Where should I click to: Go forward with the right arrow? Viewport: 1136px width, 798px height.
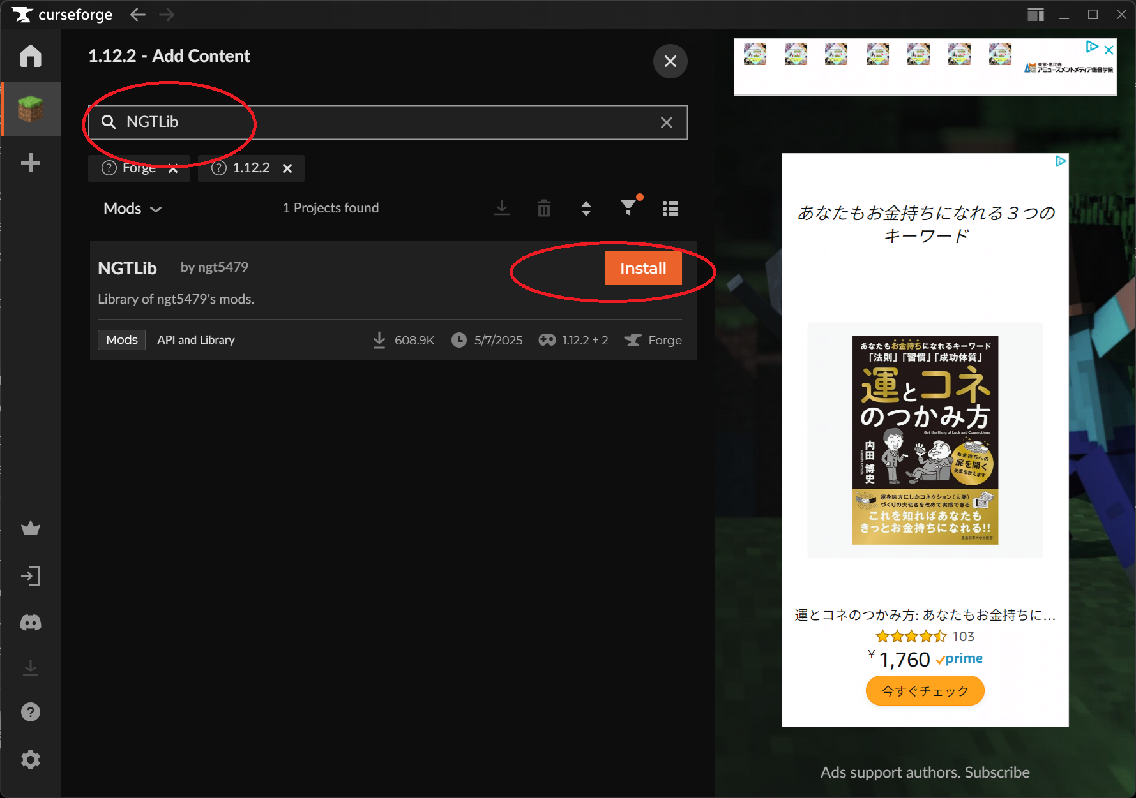167,15
